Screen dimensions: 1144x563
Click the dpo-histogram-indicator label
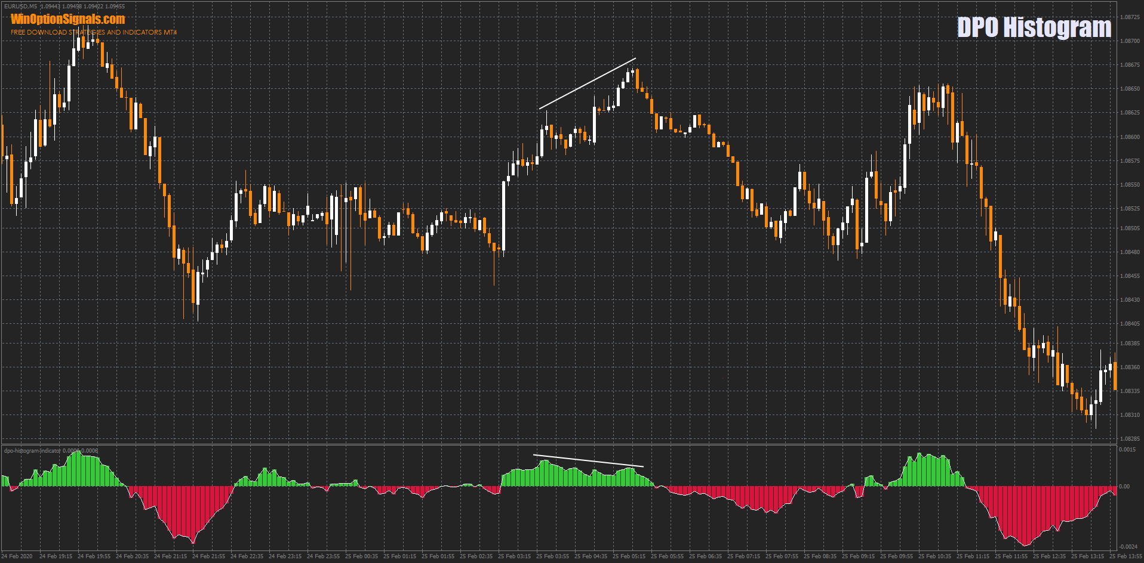coord(32,451)
